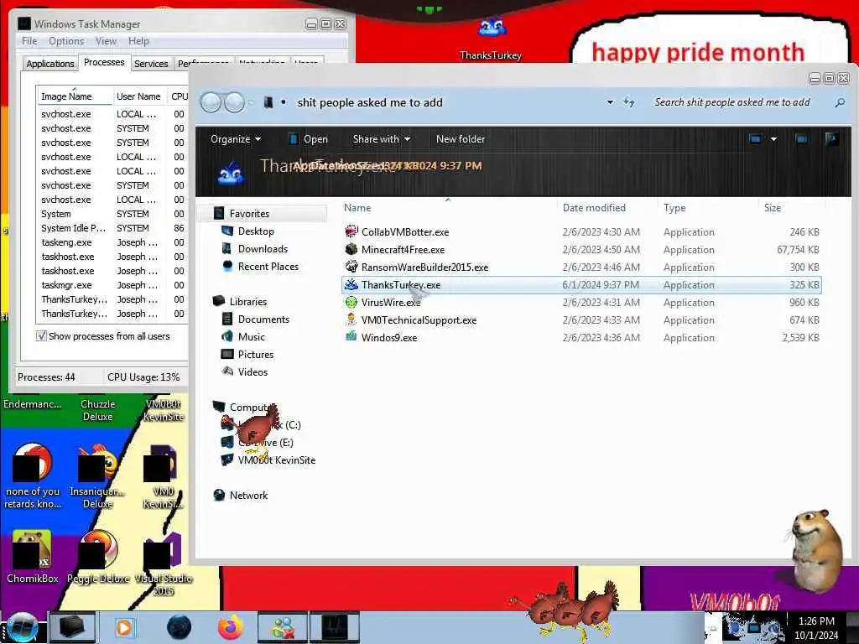Select Libraries in the navigation pane
The width and height of the screenshot is (859, 644).
coord(248,301)
